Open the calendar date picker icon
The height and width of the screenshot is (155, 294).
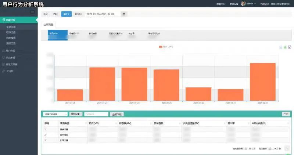tap(124, 14)
